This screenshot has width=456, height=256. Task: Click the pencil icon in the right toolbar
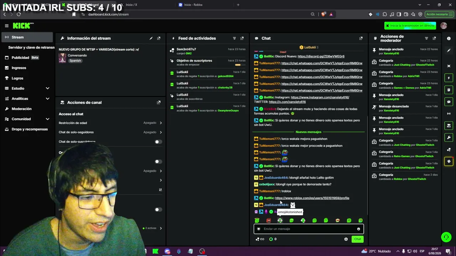(x=449, y=50)
